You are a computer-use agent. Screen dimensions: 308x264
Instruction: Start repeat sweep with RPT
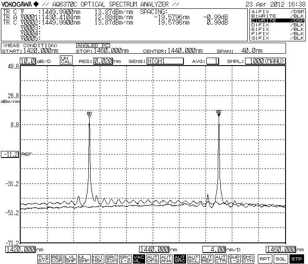pos(265,259)
